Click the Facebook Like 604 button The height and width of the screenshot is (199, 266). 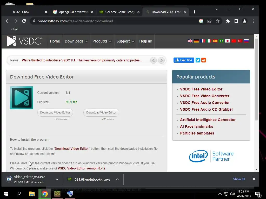184,60
